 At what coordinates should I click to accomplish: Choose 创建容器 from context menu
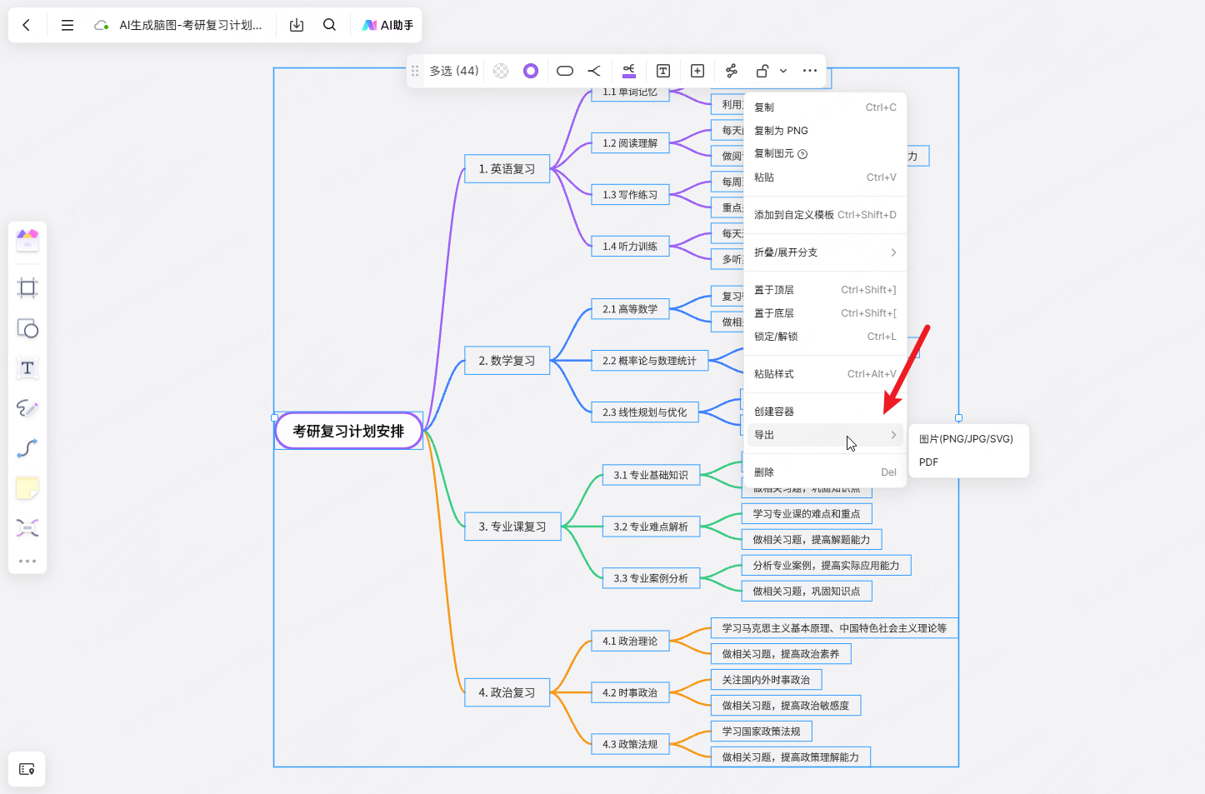[825, 412]
